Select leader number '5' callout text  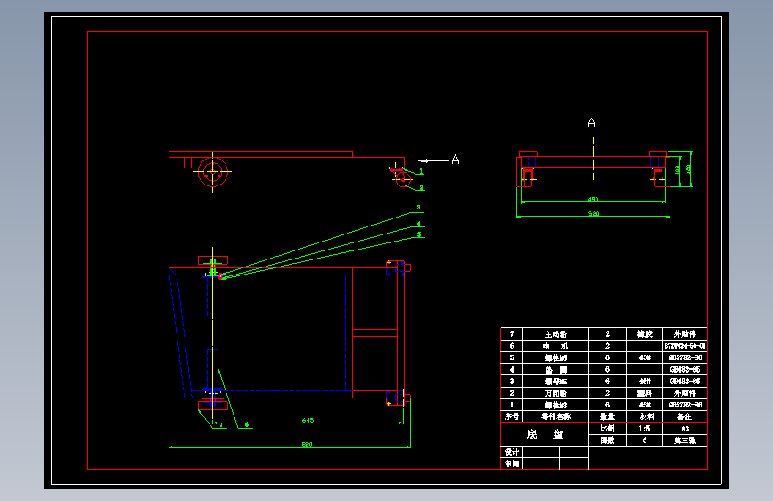tap(419, 234)
